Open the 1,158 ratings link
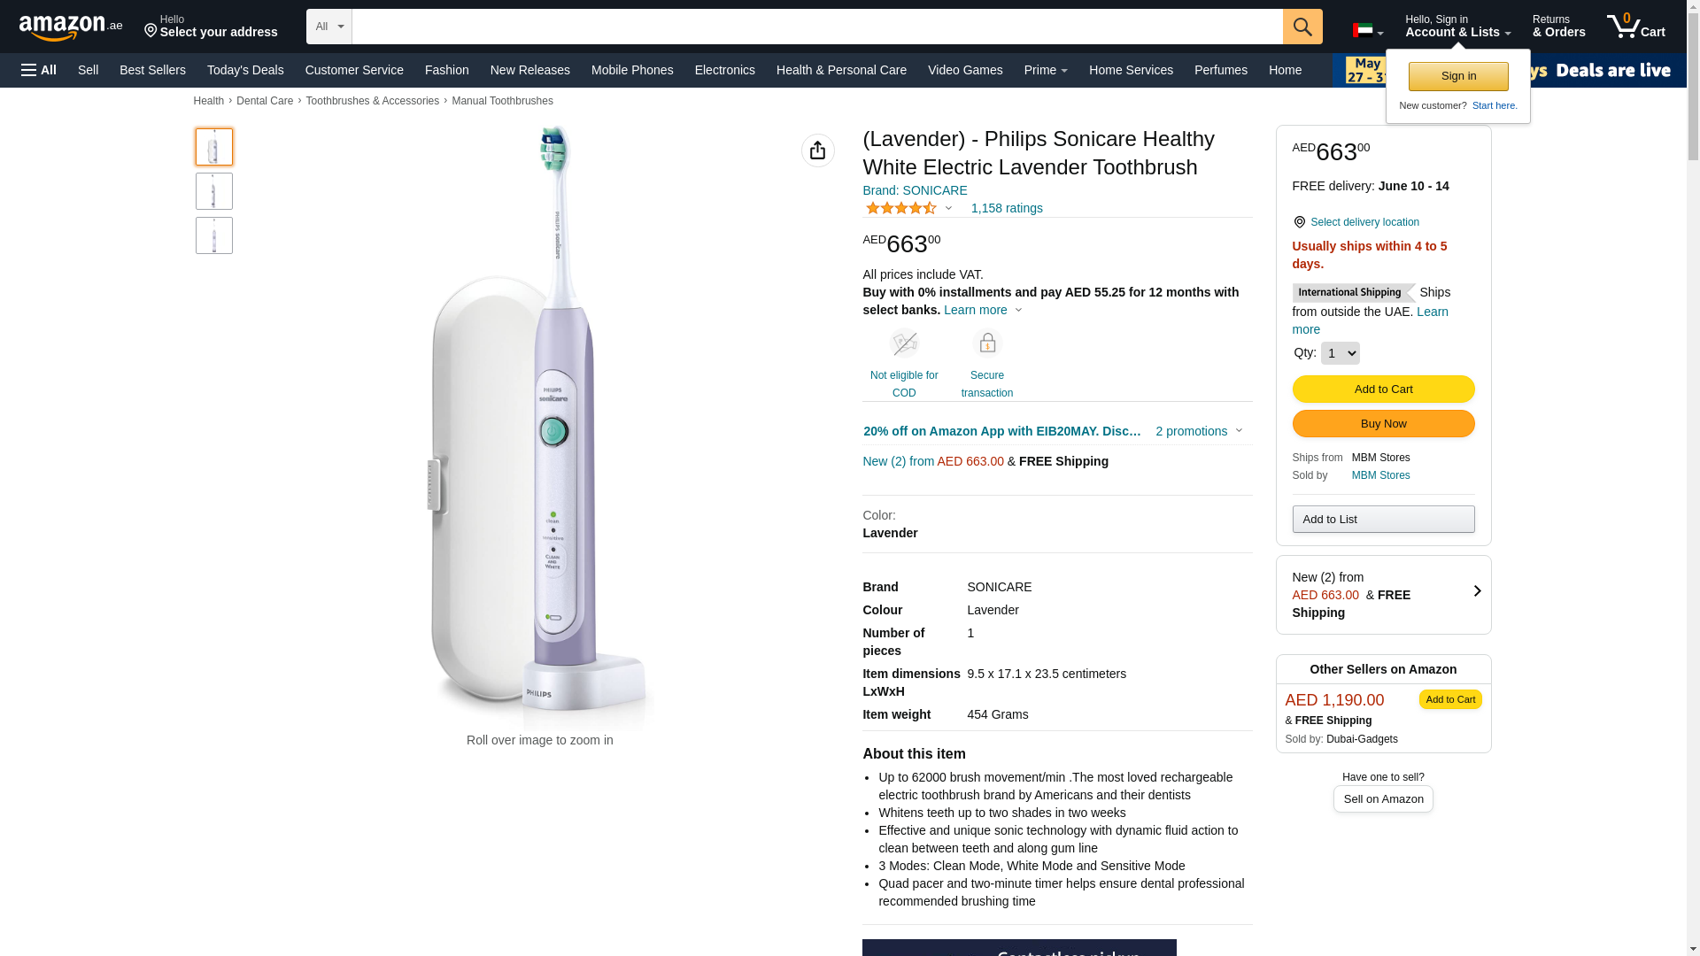This screenshot has height=956, width=1700. pyautogui.click(x=1006, y=208)
